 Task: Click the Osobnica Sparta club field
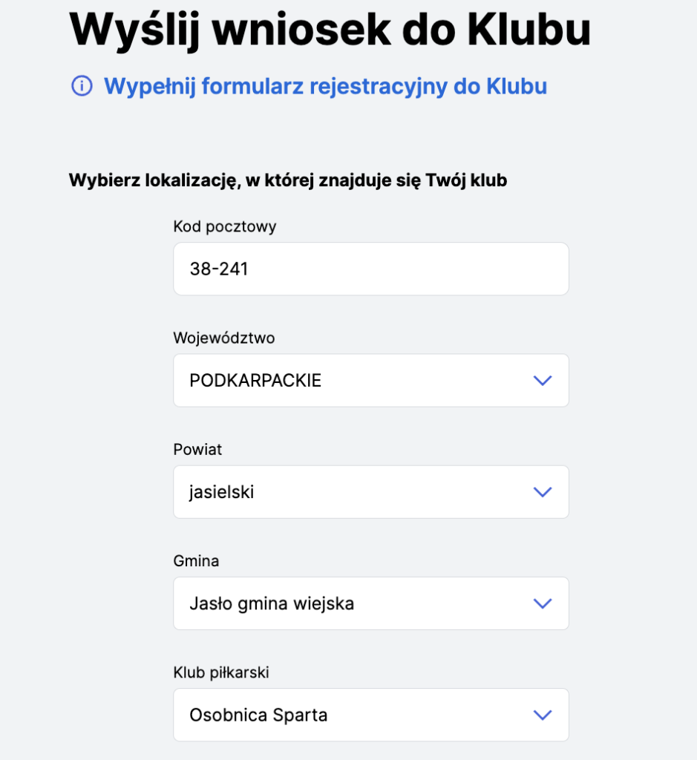point(334,714)
